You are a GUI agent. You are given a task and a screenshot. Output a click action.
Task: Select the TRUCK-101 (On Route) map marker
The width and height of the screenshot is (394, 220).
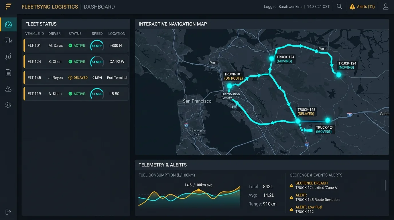(229, 86)
